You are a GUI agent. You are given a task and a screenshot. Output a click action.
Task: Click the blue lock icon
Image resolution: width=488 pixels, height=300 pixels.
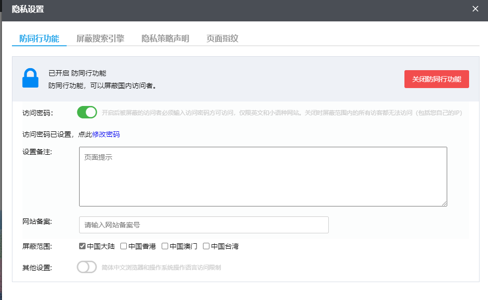[x=30, y=79]
